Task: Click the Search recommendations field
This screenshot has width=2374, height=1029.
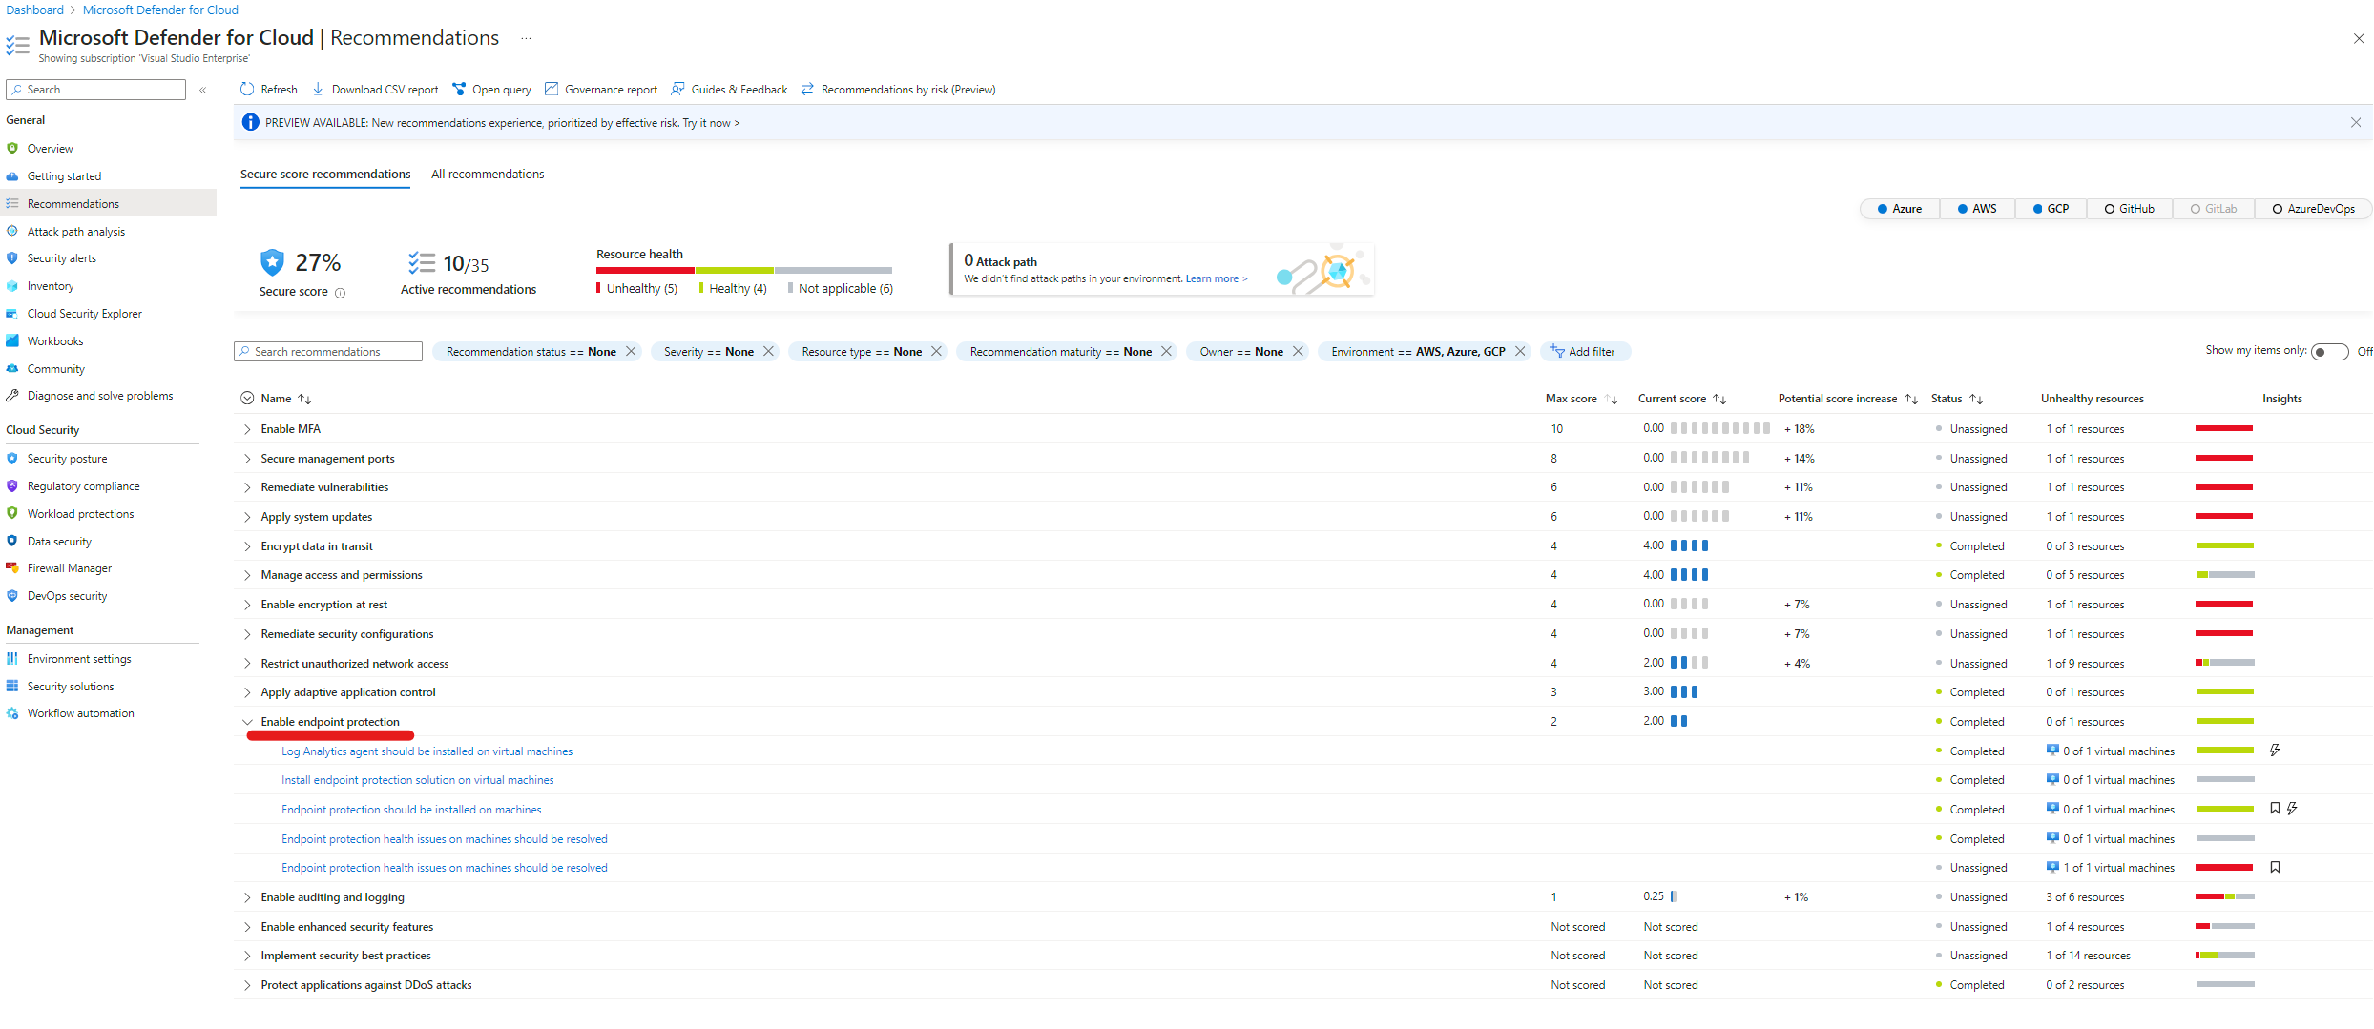Action: pos(328,352)
